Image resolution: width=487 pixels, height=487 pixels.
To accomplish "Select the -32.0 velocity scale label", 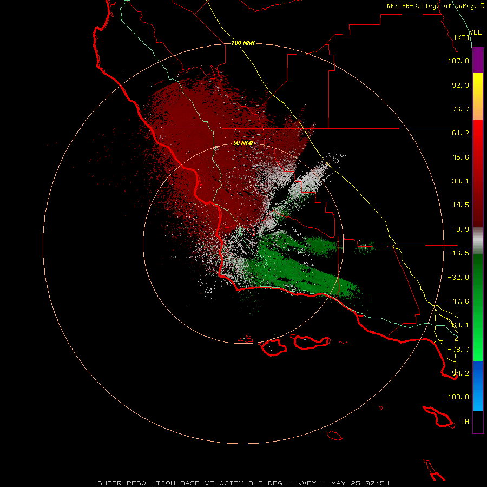I will (458, 278).
